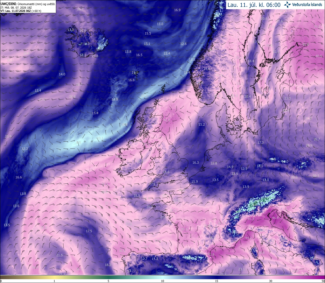Image resolution: width=325 pixels, height=283 pixels.
Task: Click the 14.4 value label over Norway
Action: pos(207,69)
